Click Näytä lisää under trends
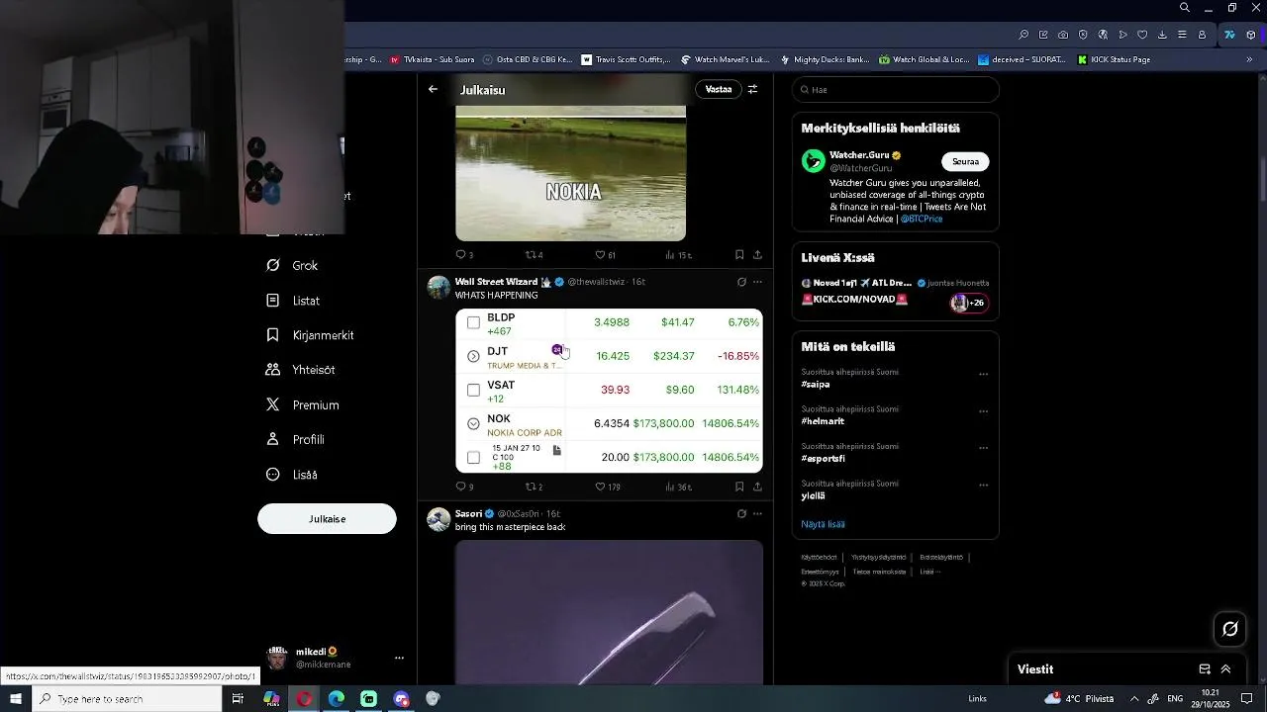This screenshot has width=1267, height=712. point(823,524)
